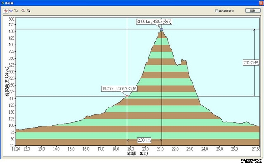
Task: Click the x-axis value "27.68"
Action: pyautogui.click(x=256, y=149)
